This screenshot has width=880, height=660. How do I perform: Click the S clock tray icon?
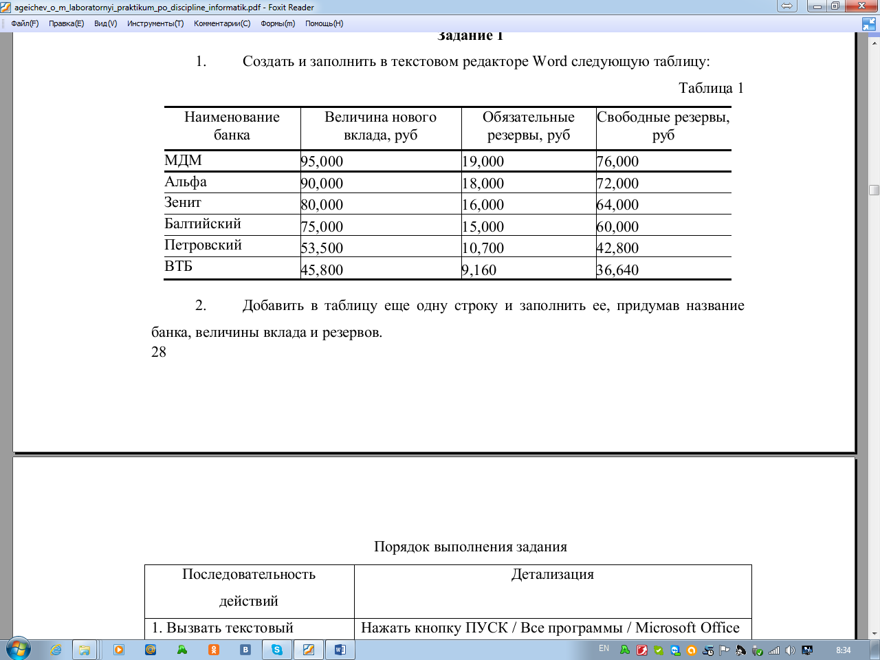coord(708,650)
